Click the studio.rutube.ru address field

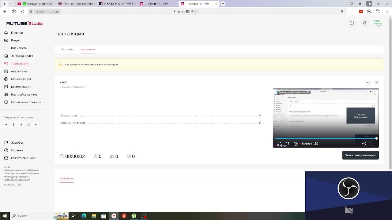[47, 11]
